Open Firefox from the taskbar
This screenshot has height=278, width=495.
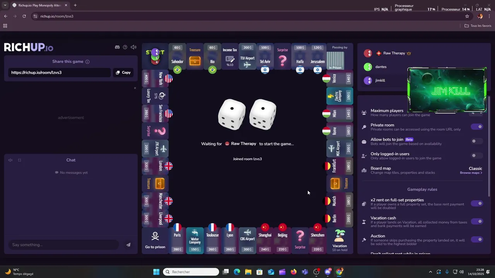tap(294, 272)
